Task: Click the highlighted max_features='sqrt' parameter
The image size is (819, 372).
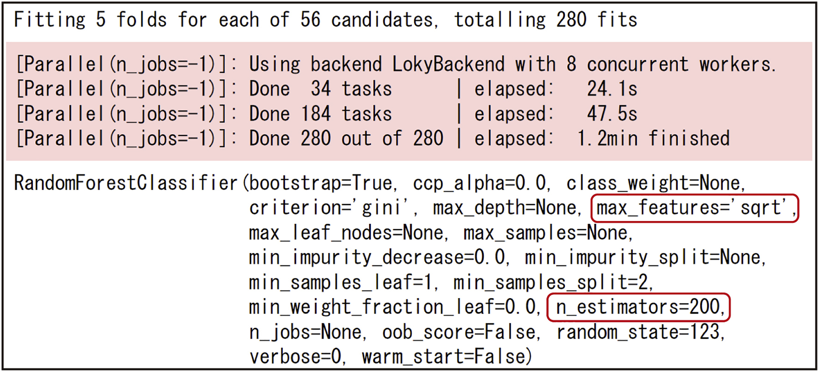Action: tap(694, 208)
